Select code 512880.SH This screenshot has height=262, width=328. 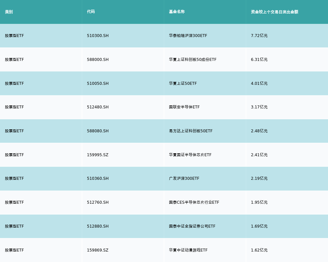[x=98, y=226]
